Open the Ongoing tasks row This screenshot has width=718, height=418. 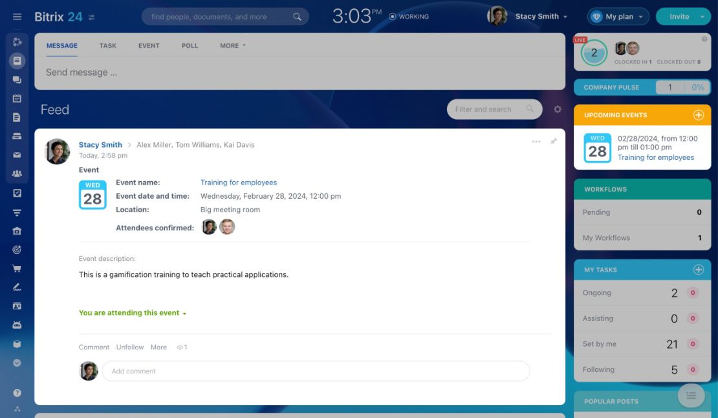click(x=642, y=293)
